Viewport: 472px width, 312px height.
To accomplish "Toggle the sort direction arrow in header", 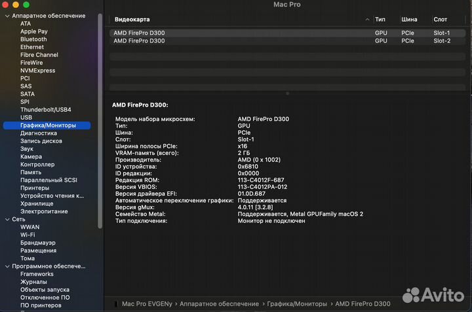I will click(x=367, y=19).
